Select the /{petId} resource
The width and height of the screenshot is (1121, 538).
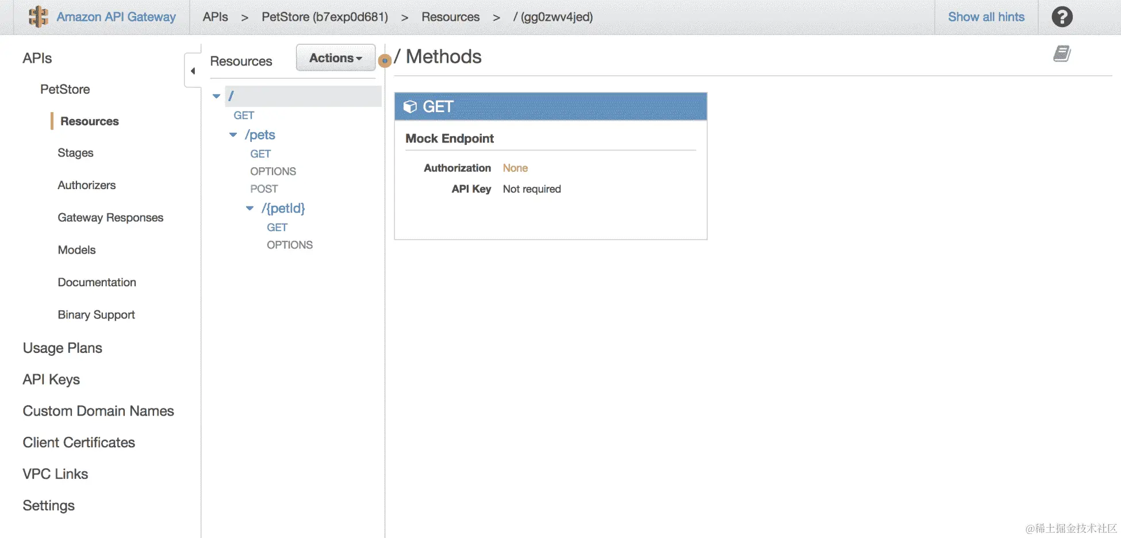pos(283,208)
